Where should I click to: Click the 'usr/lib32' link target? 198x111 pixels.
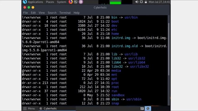(x=137, y=58)
